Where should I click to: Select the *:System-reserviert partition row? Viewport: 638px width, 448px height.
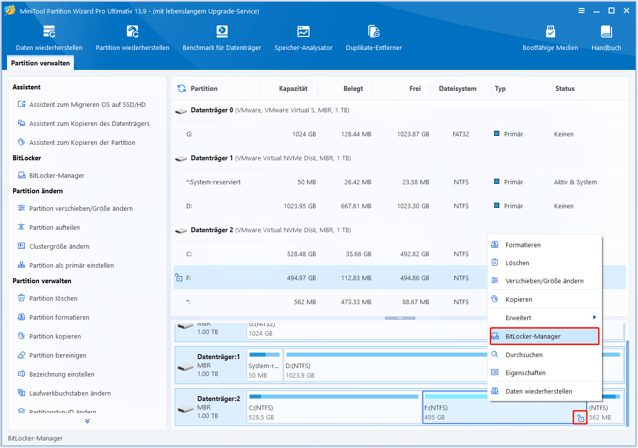399,182
